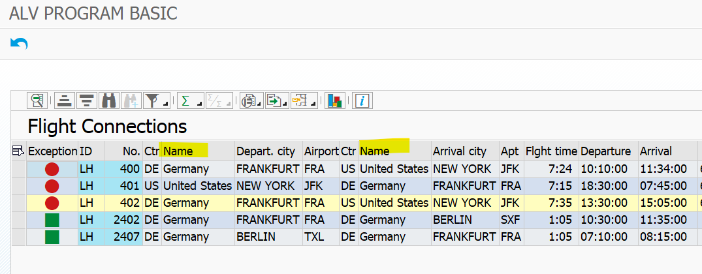Click flight number 2407 cell
Image resolution: width=702 pixels, height=274 pixels.
[x=123, y=237]
